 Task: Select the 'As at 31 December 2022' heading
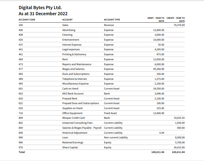[x=43, y=14]
